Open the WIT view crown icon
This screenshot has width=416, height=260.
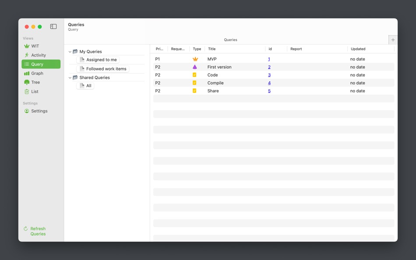27,46
